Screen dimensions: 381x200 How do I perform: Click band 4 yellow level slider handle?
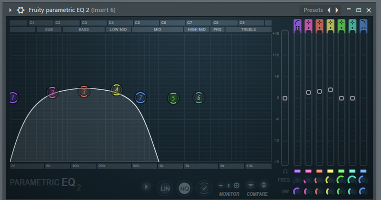pyautogui.click(x=331, y=90)
